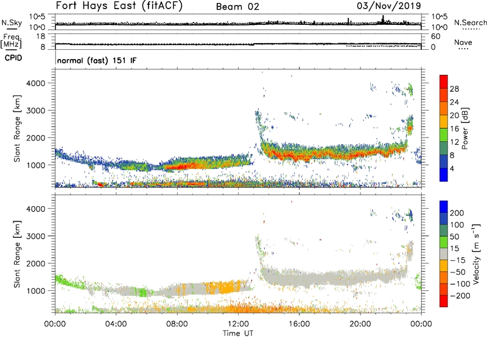The width and height of the screenshot is (487, 337).
Task: Click the 'N.Search' legend label
Action: point(470,23)
